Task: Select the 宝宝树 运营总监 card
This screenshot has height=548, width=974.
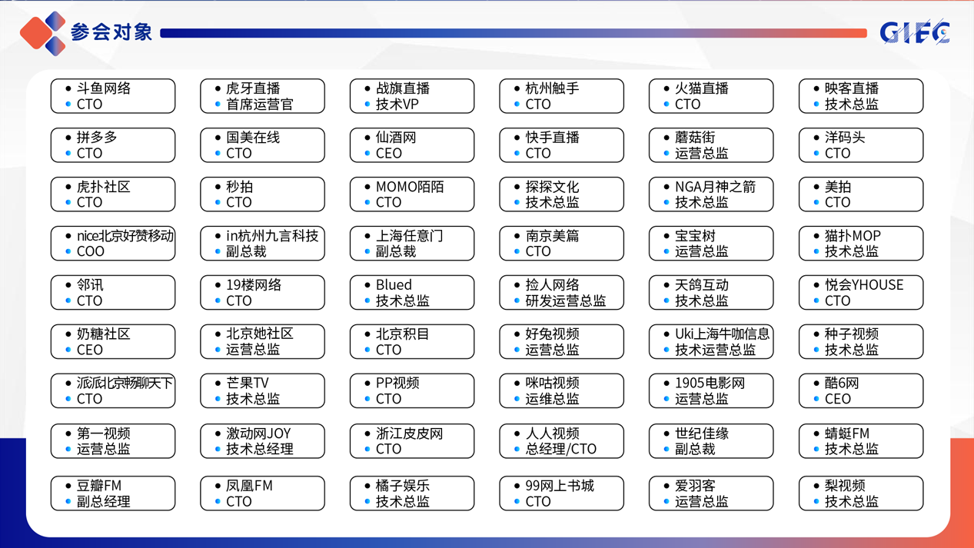Action: pos(711,244)
